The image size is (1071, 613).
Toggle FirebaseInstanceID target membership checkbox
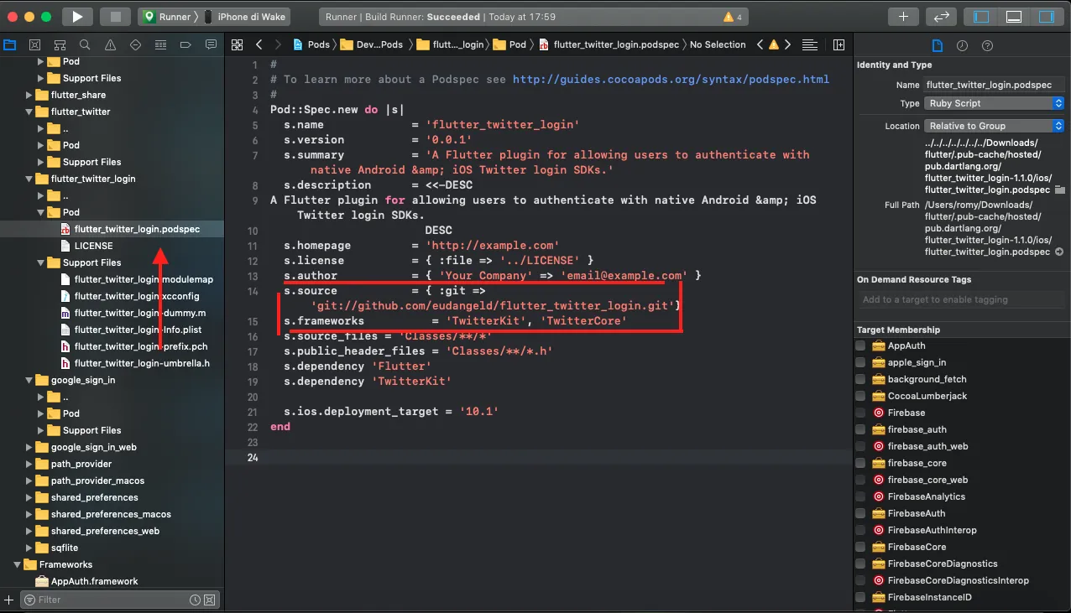click(860, 597)
